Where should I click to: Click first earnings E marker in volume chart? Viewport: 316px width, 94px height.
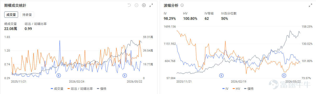[x=59, y=76]
